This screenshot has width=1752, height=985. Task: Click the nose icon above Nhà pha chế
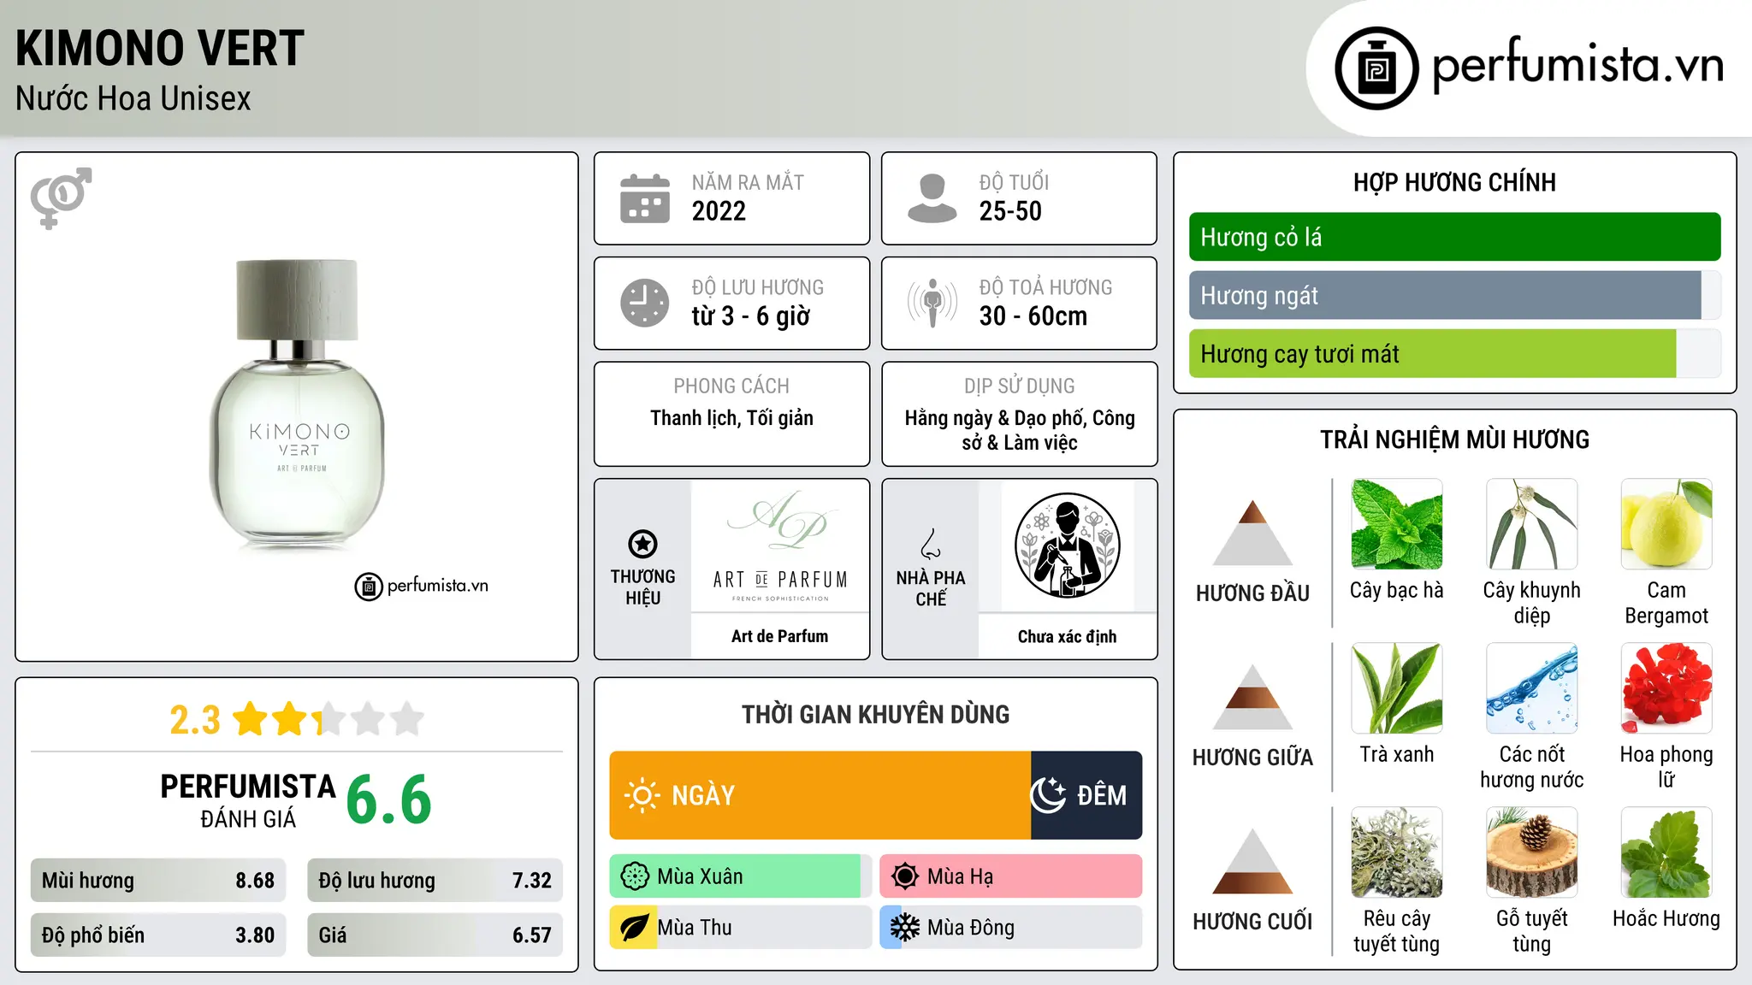coord(931,544)
